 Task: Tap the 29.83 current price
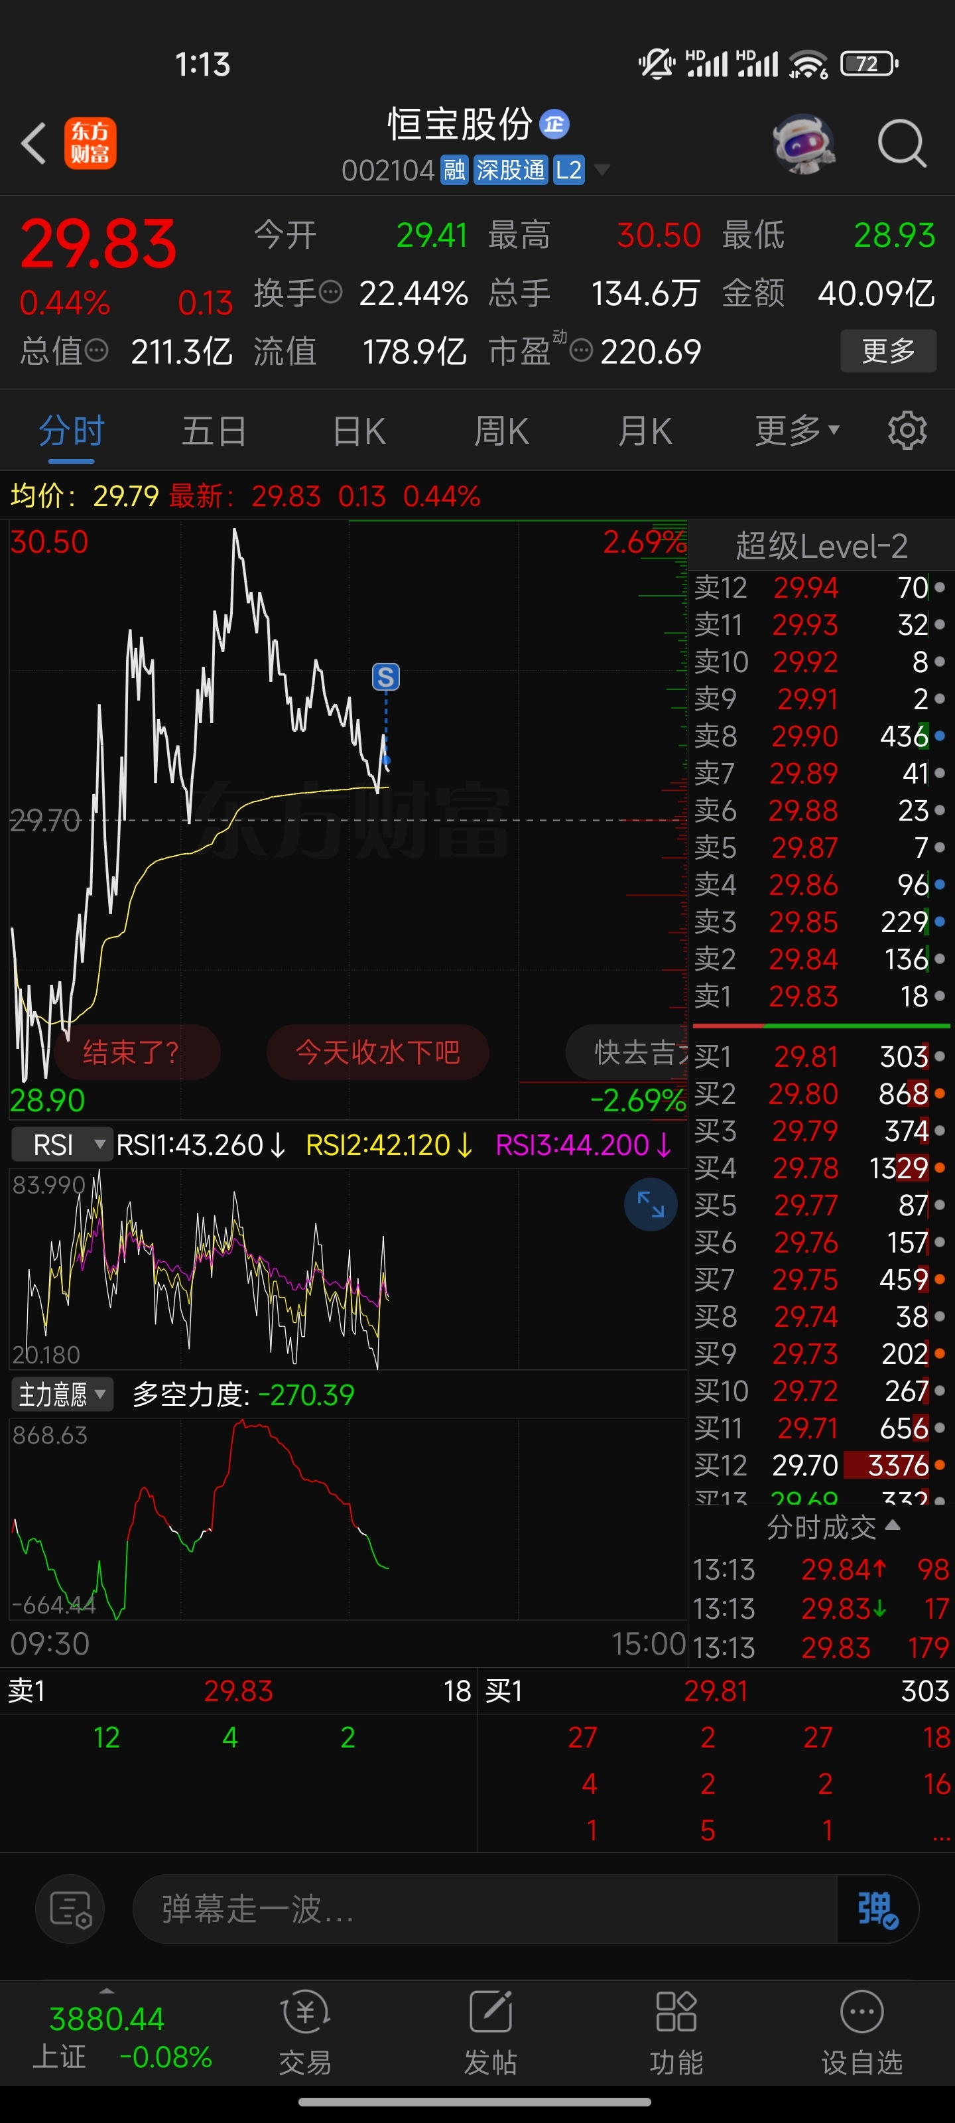[x=99, y=244]
